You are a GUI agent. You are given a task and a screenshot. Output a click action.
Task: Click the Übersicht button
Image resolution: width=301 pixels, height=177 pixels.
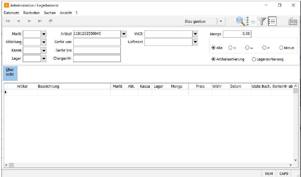click(x=10, y=72)
